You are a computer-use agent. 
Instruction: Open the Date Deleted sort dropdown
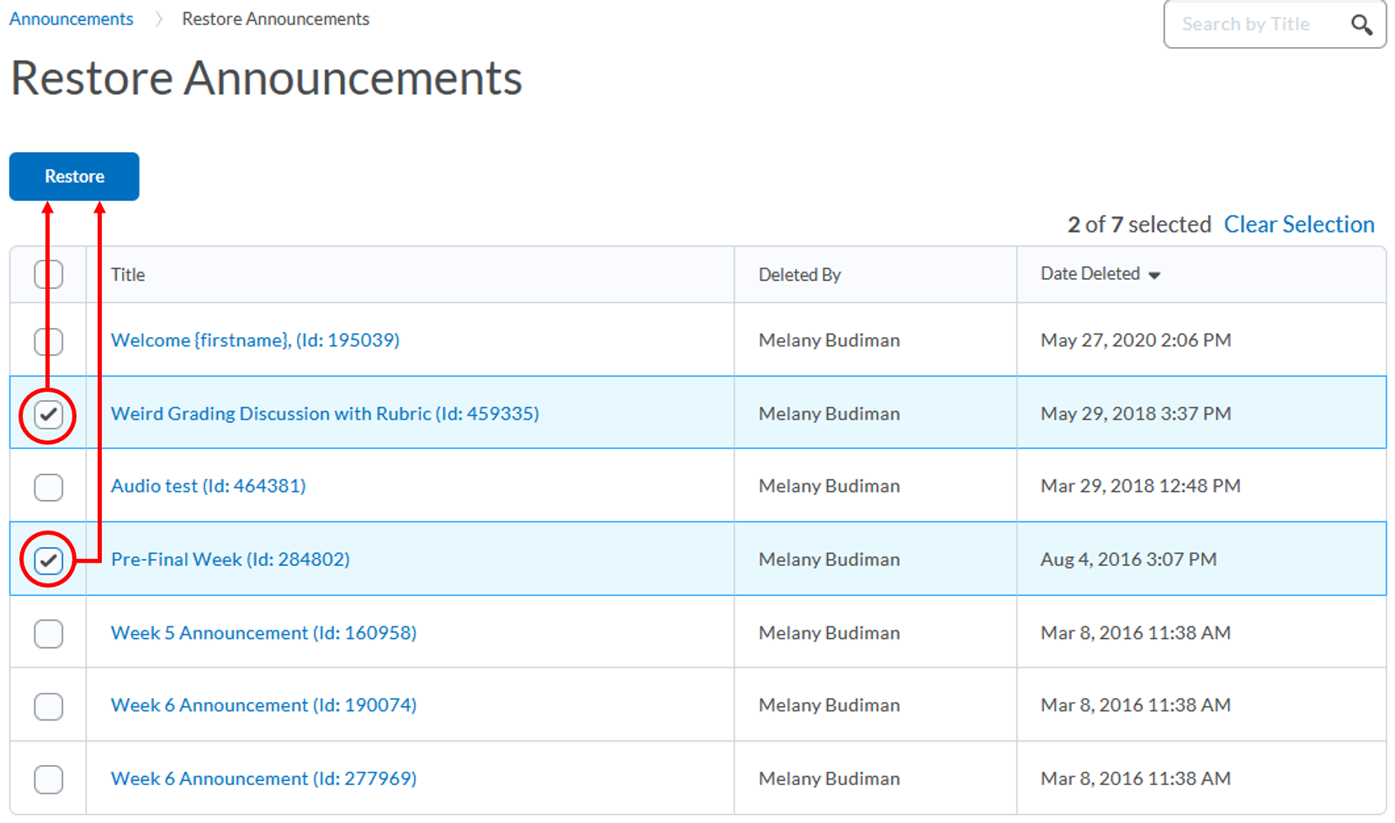click(x=1154, y=275)
